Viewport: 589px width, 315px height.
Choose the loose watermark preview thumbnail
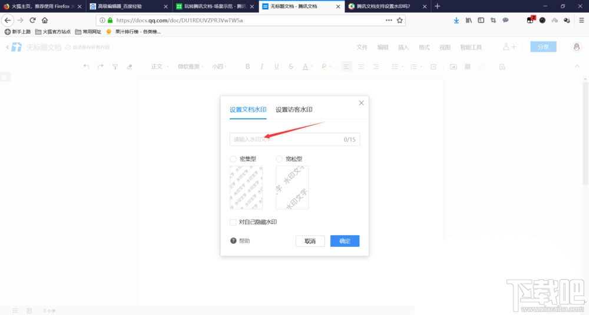pyautogui.click(x=292, y=187)
